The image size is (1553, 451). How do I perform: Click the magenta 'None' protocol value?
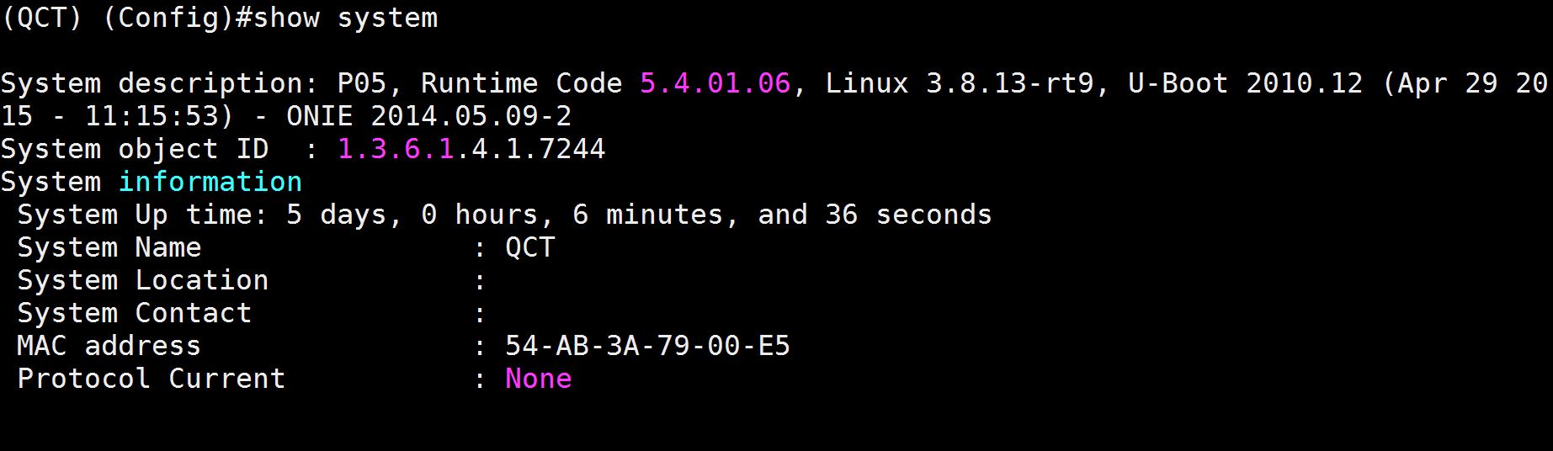click(538, 379)
